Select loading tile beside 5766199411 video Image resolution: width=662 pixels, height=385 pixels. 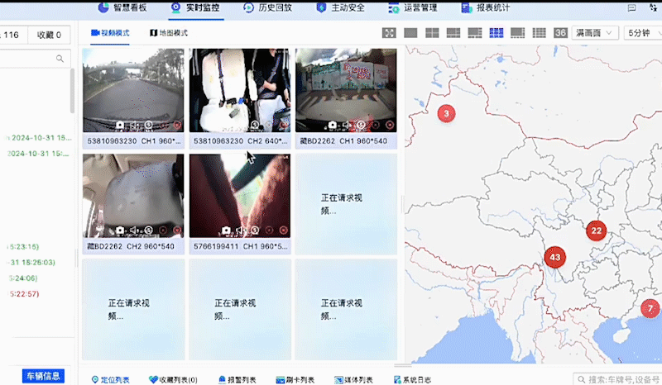pos(346,204)
